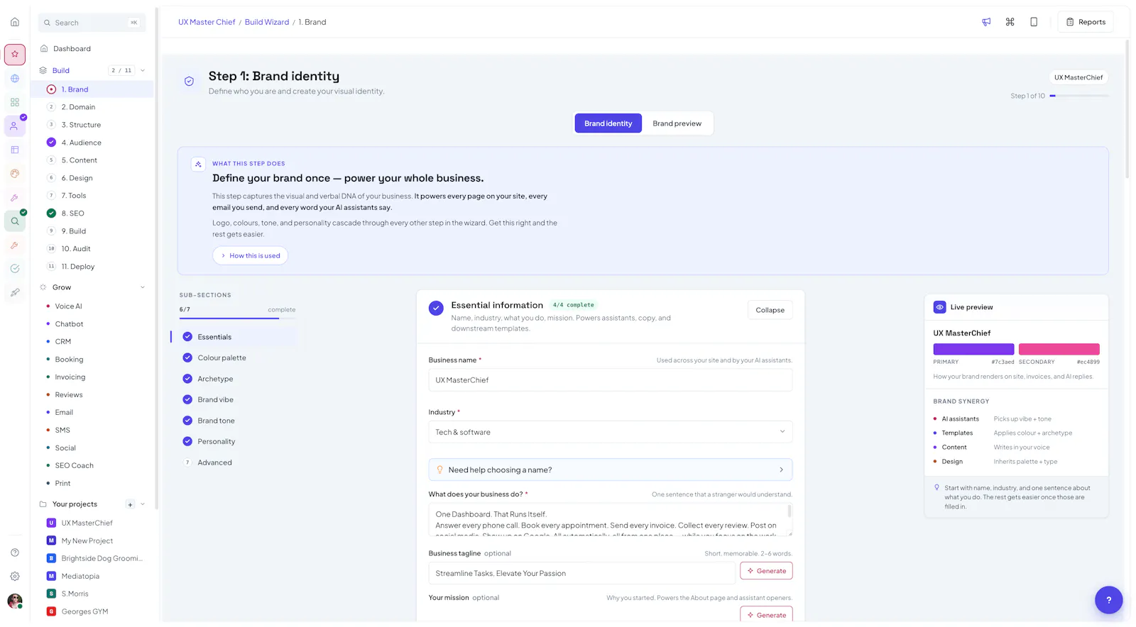Click the Step 1 of 10 progress bar
Image resolution: width=1136 pixels, height=627 pixels.
click(1078, 96)
